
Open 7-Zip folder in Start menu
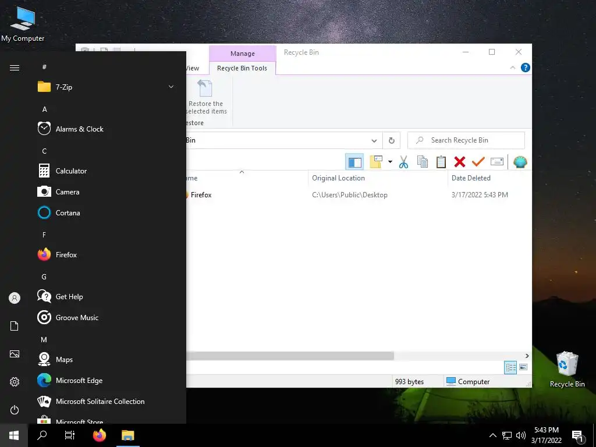(106, 87)
